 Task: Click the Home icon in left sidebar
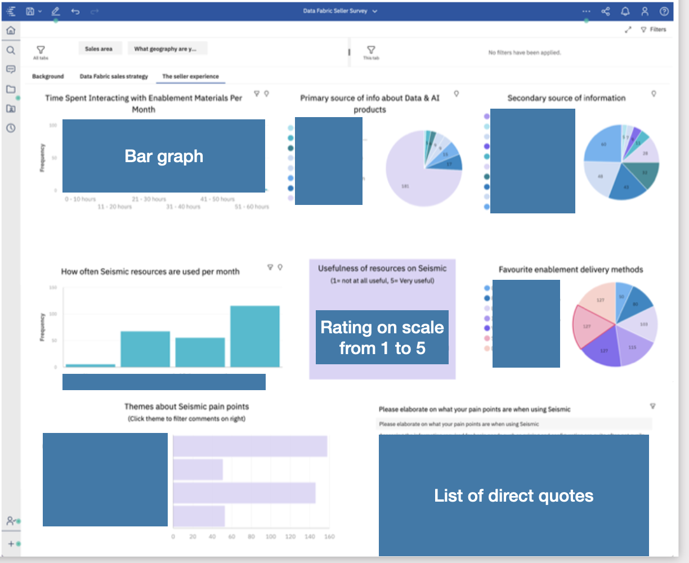pyautogui.click(x=10, y=30)
